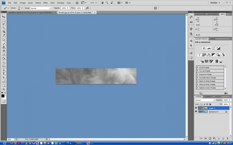Screen dimensions: 233x145
Task: Select the Zoom tool in toolbox
Action: 3,89
